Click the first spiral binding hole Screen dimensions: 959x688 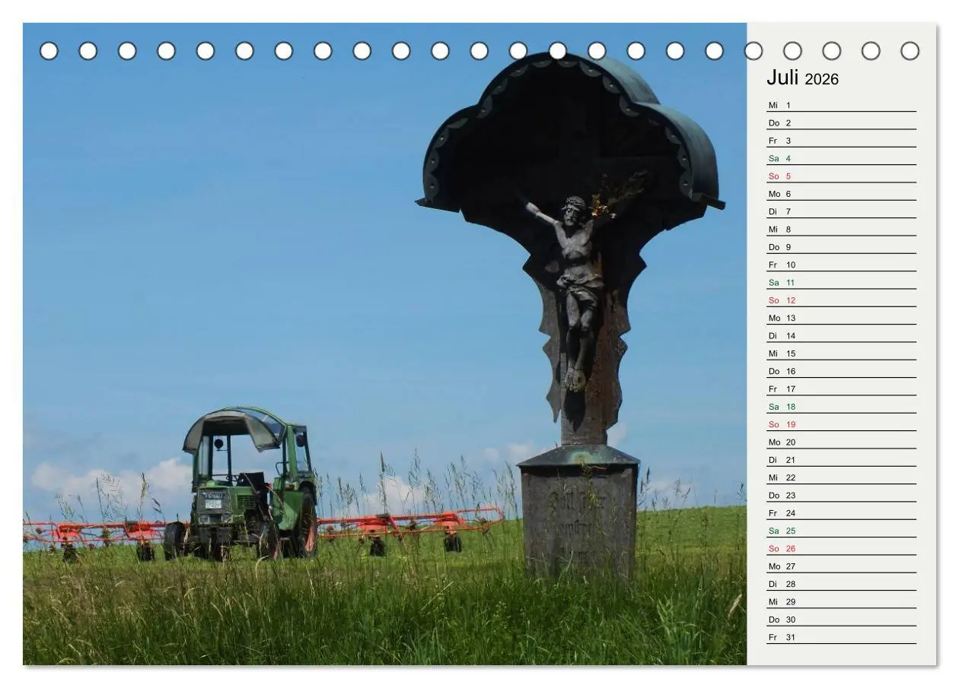pyautogui.click(x=49, y=51)
